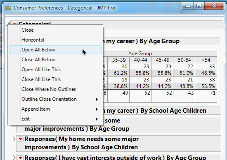This screenshot has width=227, height=160.
Task: Click the JMP Pro application icon in title bar
Action: click(x=8, y=8)
